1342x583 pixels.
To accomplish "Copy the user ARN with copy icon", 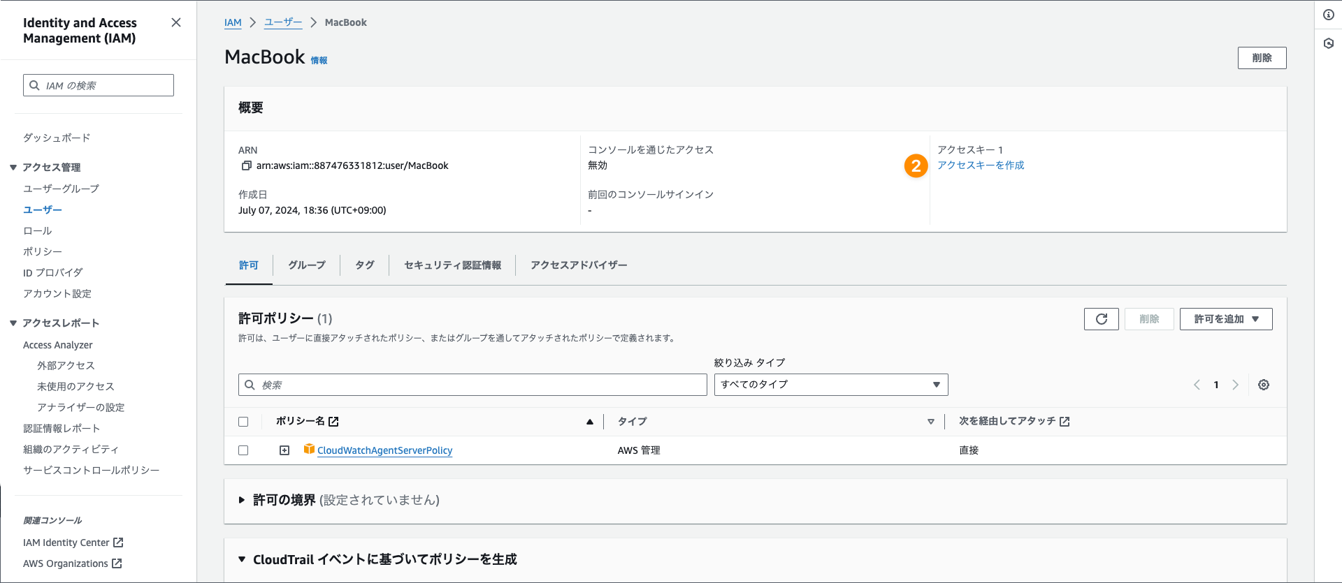I will 246,165.
